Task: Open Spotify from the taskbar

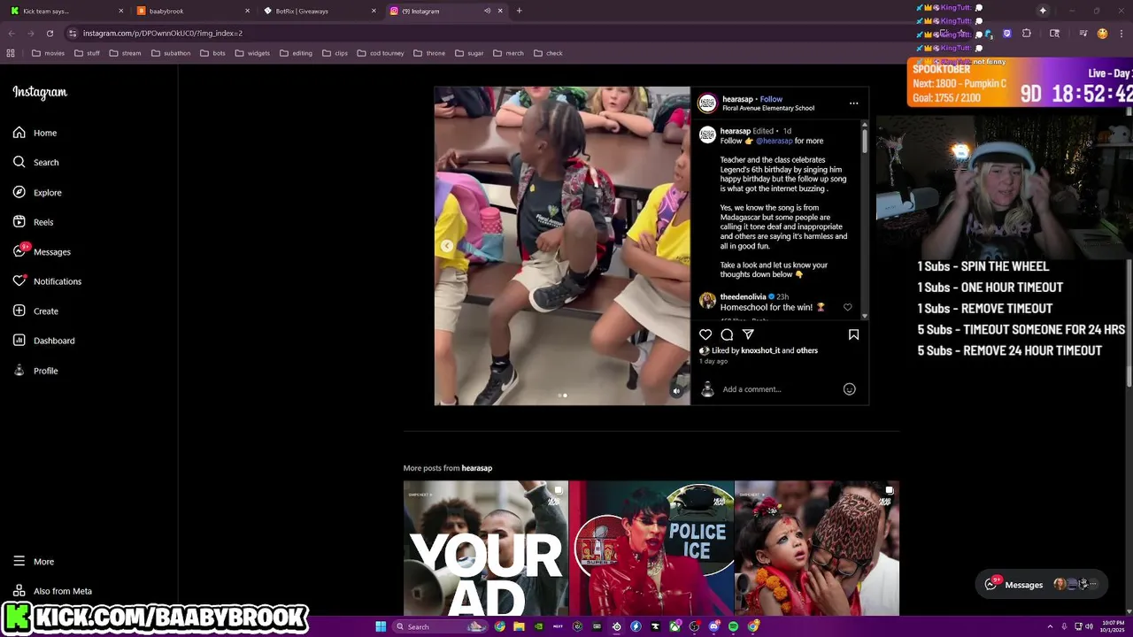Action: [733, 626]
